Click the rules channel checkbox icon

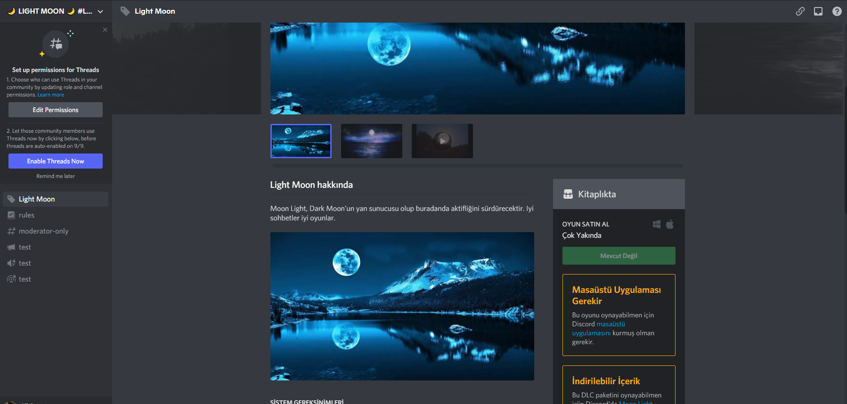(x=11, y=215)
